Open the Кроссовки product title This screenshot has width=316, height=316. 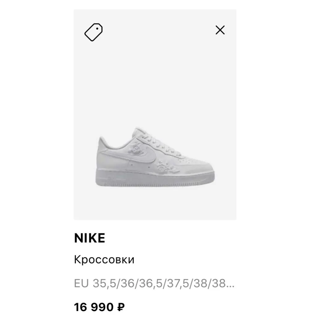click(x=104, y=260)
